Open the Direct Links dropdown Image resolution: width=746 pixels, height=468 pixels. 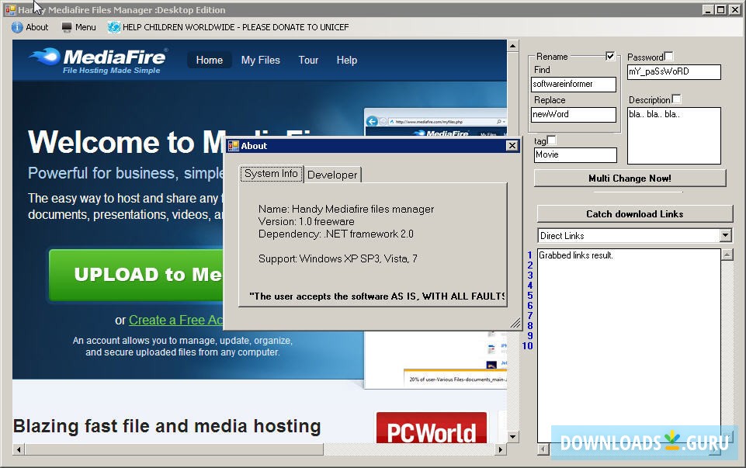pos(726,235)
